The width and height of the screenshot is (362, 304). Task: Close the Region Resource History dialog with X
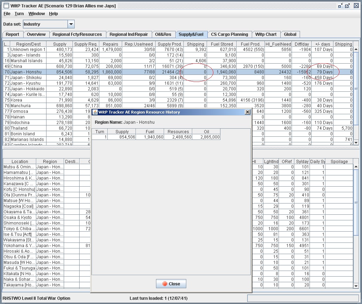click(248, 112)
